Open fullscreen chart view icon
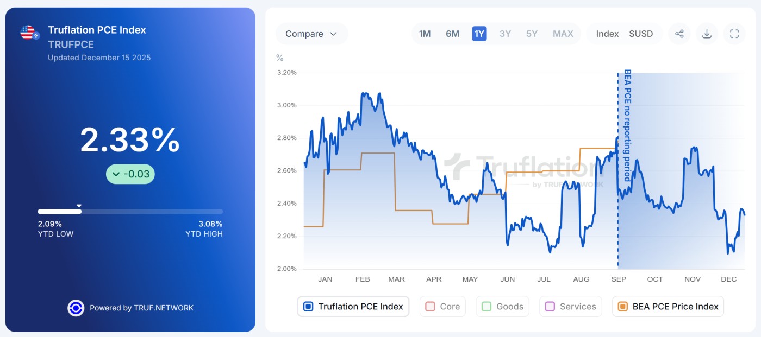The height and width of the screenshot is (337, 761). (x=734, y=34)
